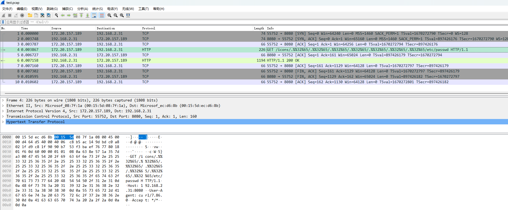Screen dimensions: 508x210
Task: Select packet 5 at time 0.006727
Action: pos(254,55)
